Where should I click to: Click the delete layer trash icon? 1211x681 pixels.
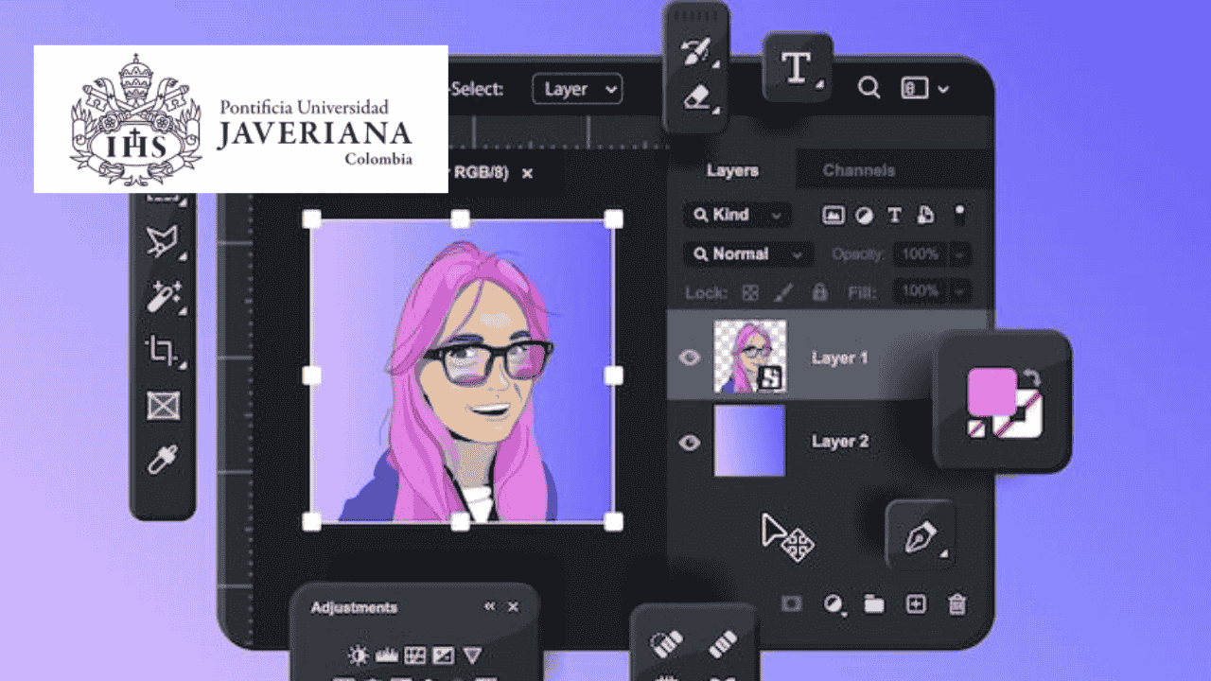tap(957, 604)
